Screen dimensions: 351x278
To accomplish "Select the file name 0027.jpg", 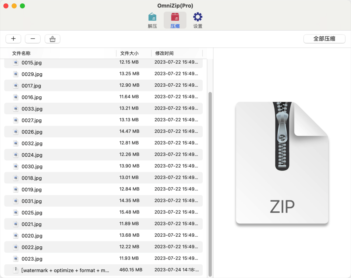I will click(32, 121).
